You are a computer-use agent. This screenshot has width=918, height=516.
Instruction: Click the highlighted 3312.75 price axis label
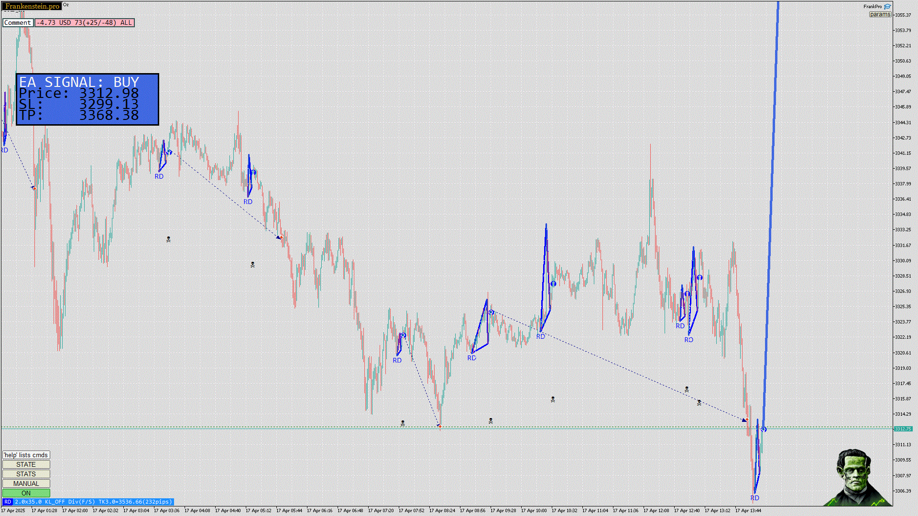[903, 429]
